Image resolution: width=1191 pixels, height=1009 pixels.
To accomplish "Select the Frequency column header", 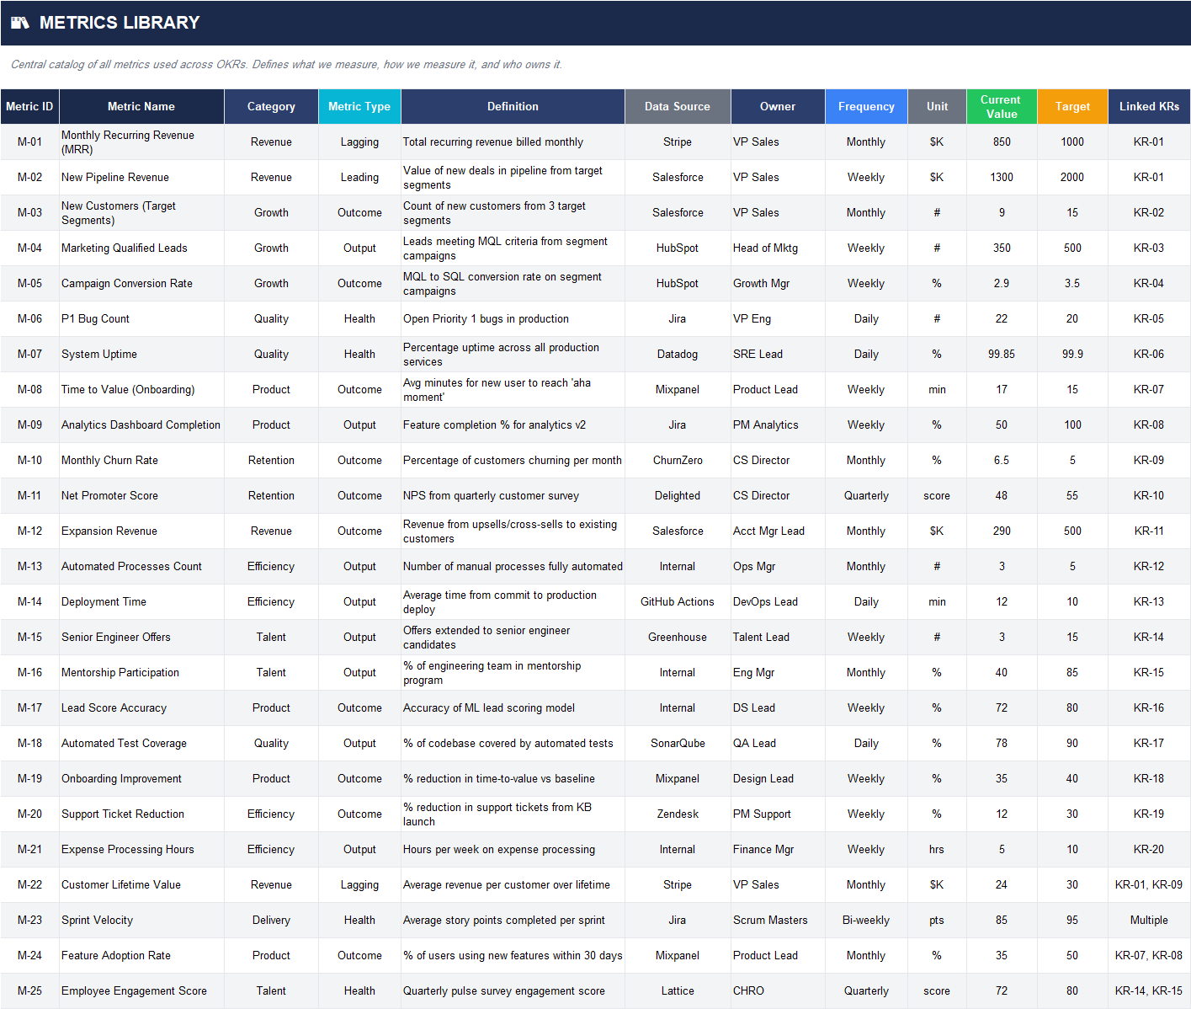I will 866,106.
